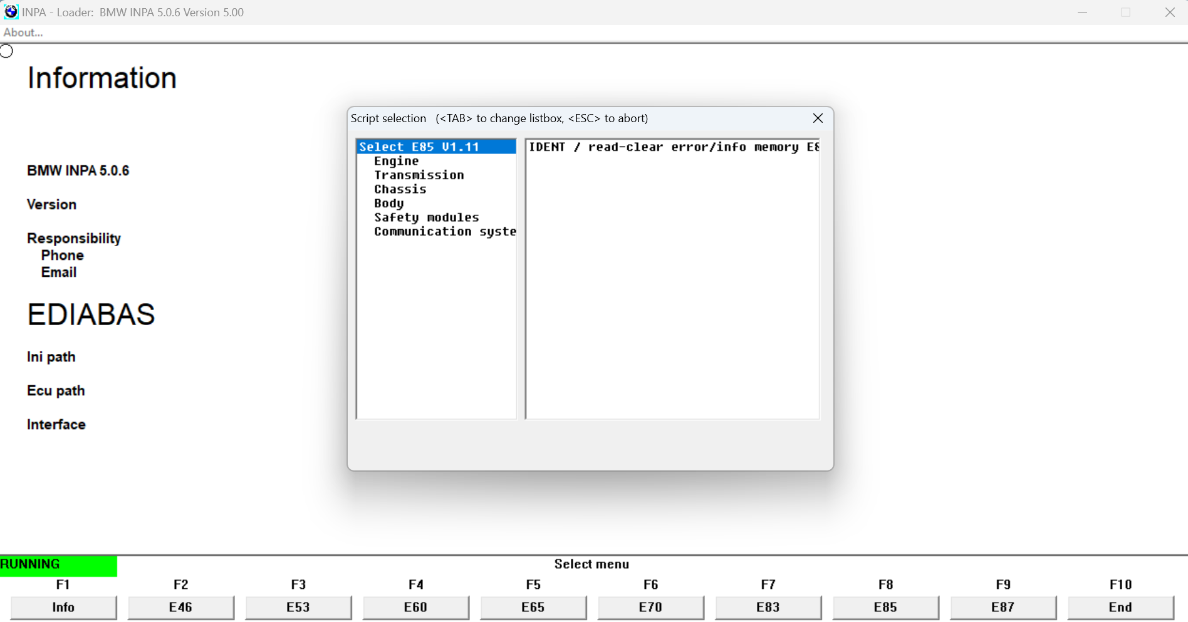Click the 'Select menu' status text
This screenshot has height=622, width=1188.
[x=591, y=564]
